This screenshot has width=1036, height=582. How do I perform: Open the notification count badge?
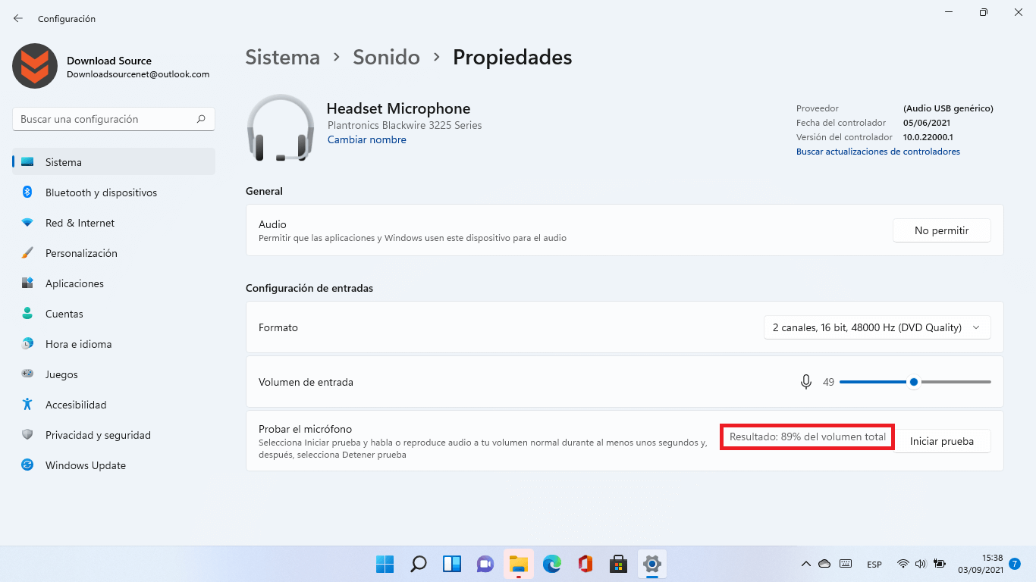[x=1015, y=564]
